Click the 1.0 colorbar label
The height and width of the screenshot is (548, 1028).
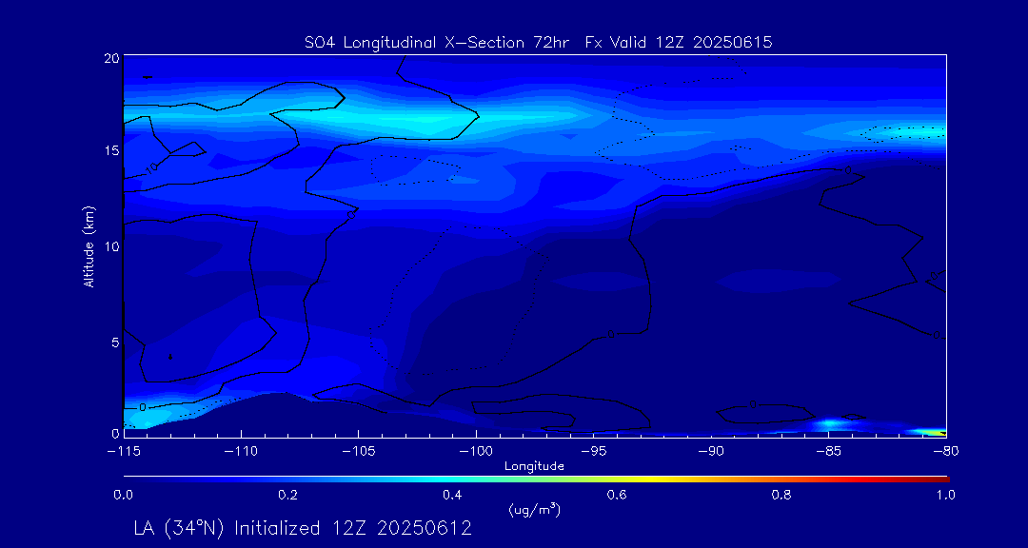(x=945, y=495)
